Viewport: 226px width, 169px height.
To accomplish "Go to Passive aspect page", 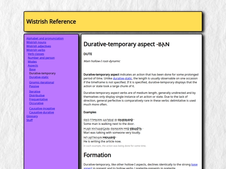I will pos(34,86).
